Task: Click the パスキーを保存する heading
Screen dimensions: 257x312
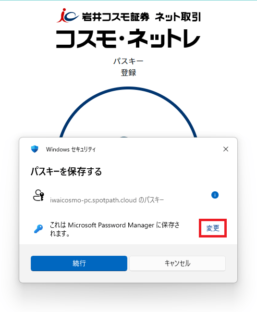Action: pos(66,172)
